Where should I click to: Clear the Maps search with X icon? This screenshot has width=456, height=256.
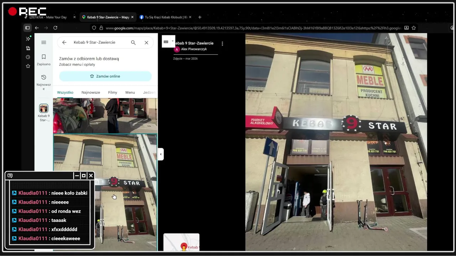point(146,42)
